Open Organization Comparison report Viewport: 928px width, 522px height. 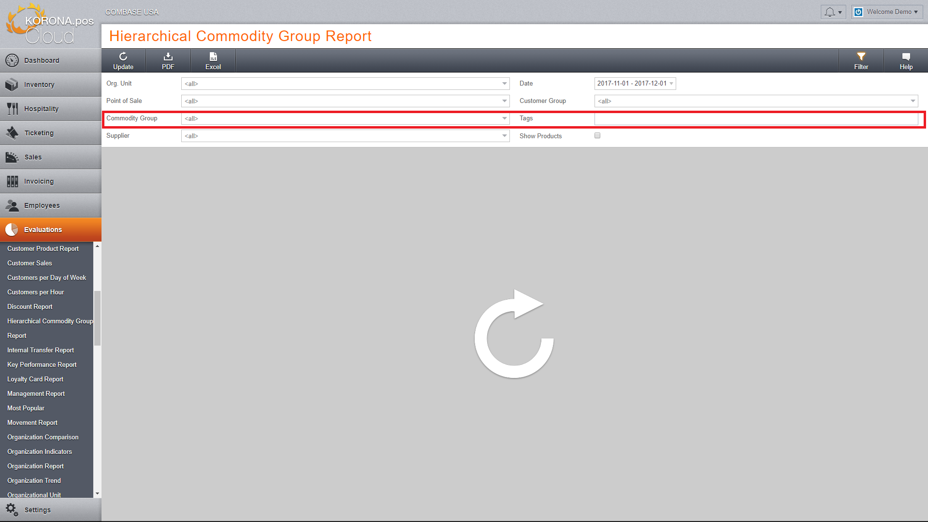tap(43, 437)
